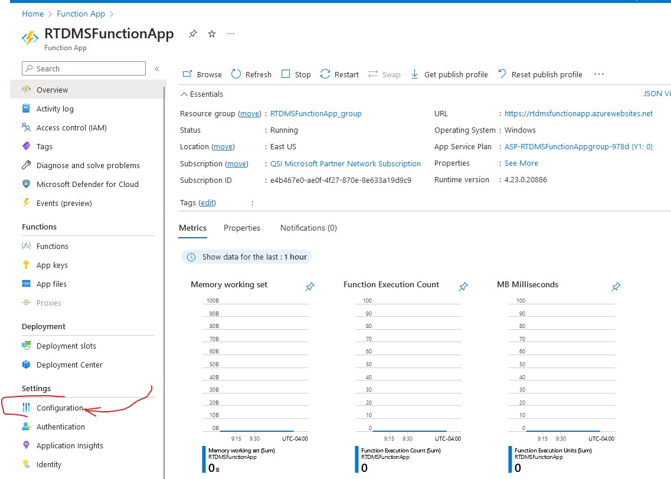671x479 pixels.
Task: Pin RTDMSFunctionApp to dashboard
Action: point(192,34)
